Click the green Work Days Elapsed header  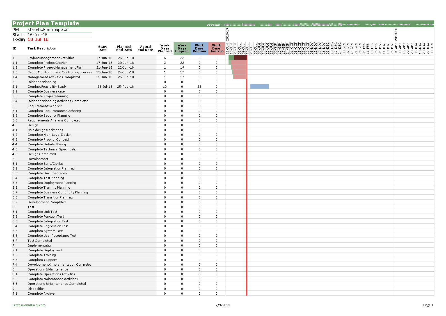tap(182, 48)
